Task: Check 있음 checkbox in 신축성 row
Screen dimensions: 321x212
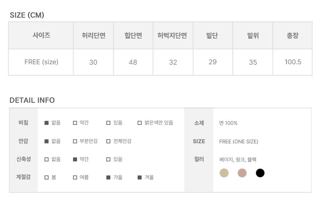Action: pyautogui.click(x=108, y=159)
